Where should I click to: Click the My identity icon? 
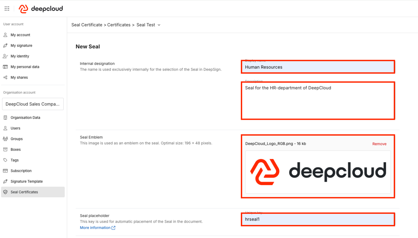5,56
